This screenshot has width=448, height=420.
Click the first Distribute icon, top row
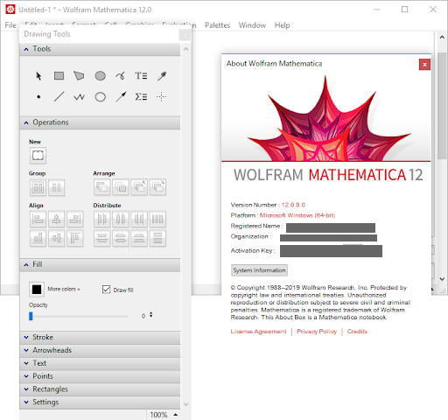[x=102, y=219]
